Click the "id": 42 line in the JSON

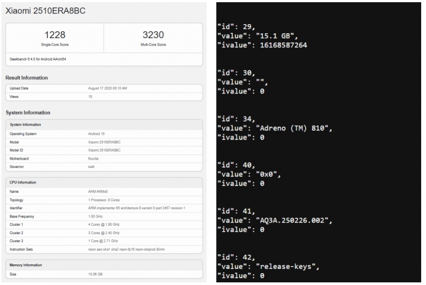click(x=236, y=257)
